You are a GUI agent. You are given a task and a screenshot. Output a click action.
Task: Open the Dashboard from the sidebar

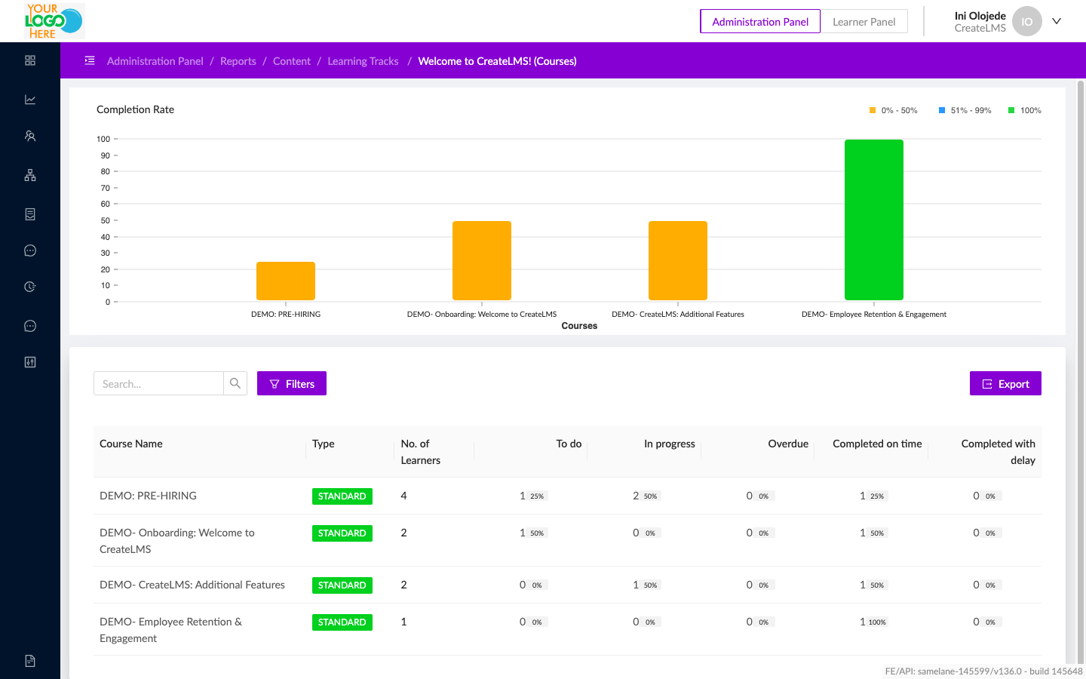tap(30, 60)
